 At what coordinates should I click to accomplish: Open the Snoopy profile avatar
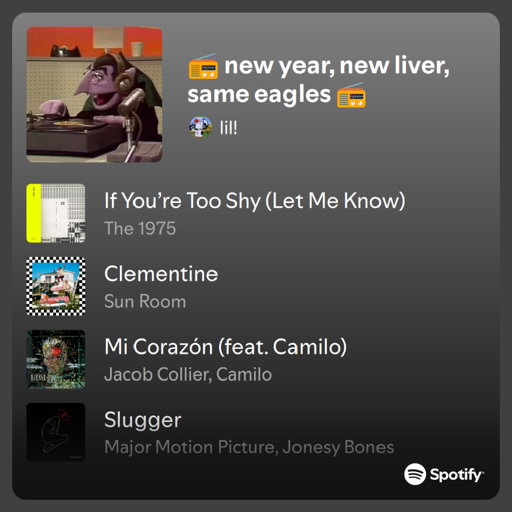click(x=201, y=127)
